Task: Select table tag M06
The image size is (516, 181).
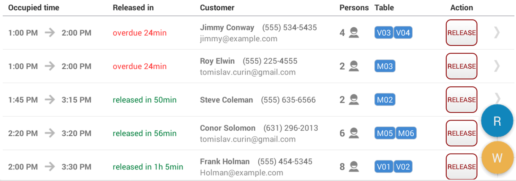Action: tap(406, 133)
